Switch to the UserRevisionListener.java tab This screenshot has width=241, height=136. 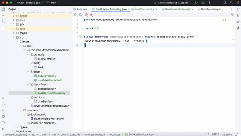pos(177,9)
